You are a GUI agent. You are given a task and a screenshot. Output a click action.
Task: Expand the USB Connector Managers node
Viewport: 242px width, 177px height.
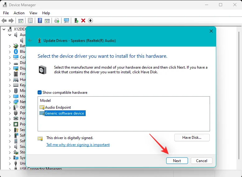(x=10, y=169)
